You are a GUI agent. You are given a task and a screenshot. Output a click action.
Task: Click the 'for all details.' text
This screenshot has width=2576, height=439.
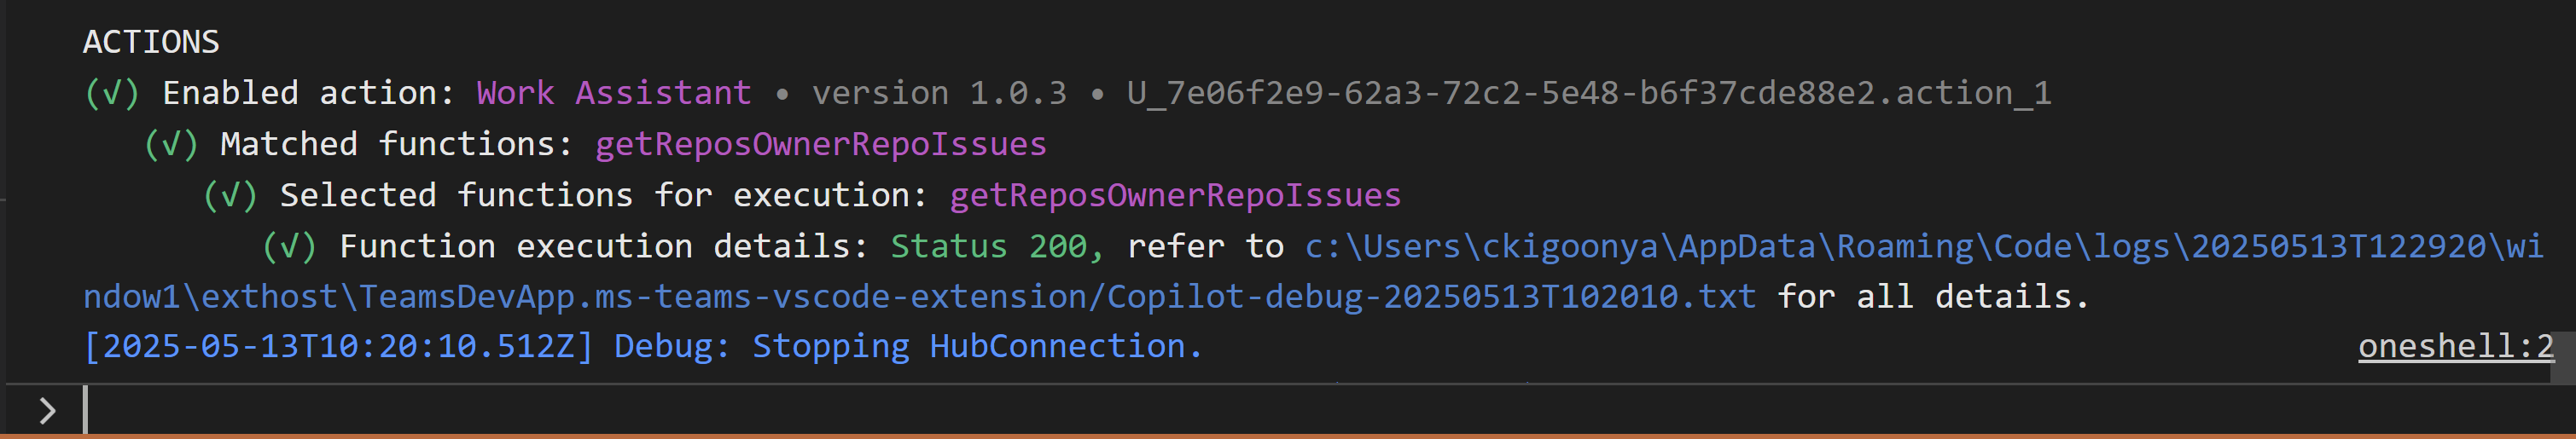tap(1932, 296)
